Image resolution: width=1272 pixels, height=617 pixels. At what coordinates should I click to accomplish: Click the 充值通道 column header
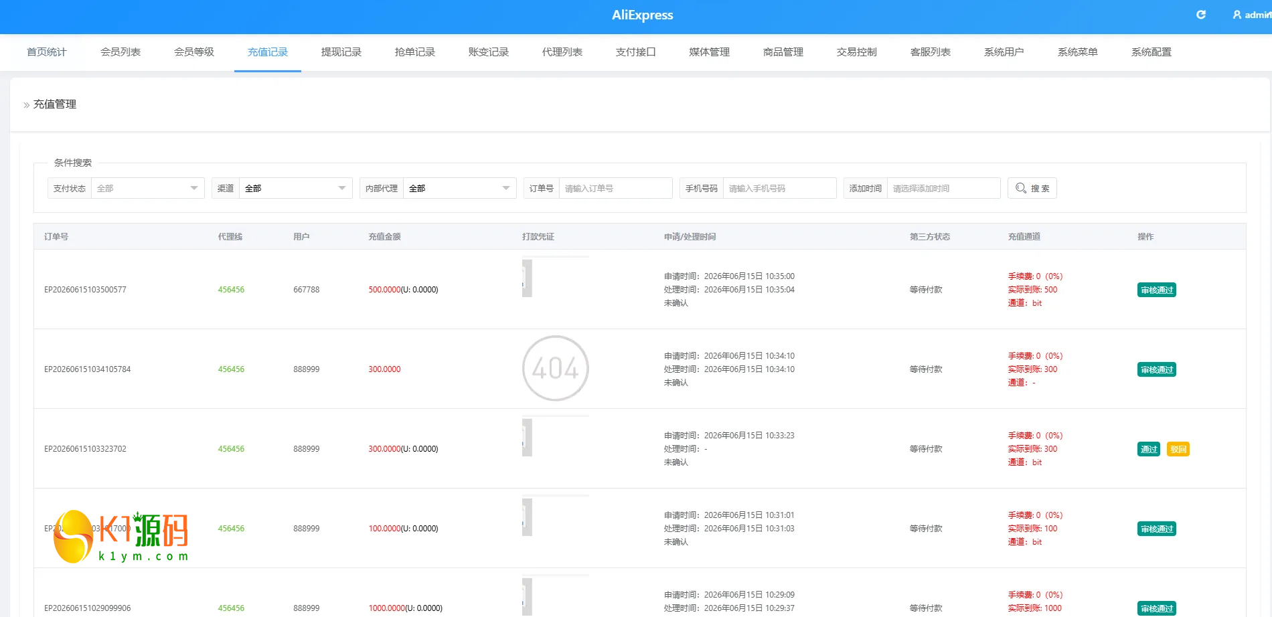[x=1024, y=237]
